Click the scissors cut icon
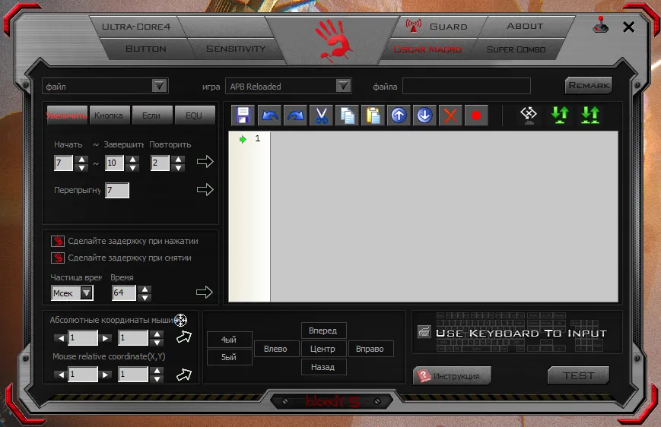 [321, 115]
